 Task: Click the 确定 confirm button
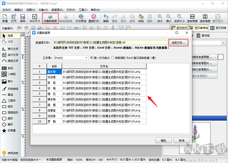tap(163, 141)
